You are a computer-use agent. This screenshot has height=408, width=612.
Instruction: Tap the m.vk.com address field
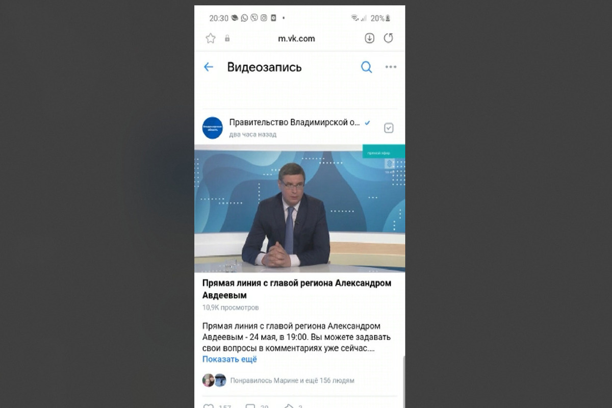(x=296, y=38)
